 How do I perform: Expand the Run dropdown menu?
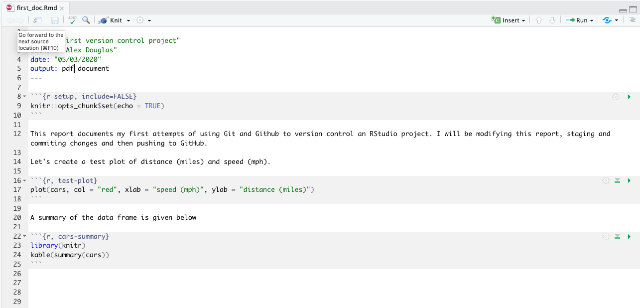click(x=592, y=20)
